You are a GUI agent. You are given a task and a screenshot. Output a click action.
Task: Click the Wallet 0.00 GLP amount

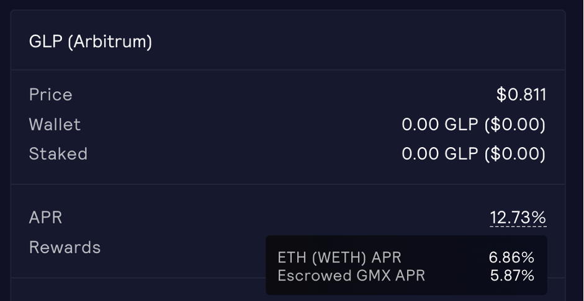point(440,125)
